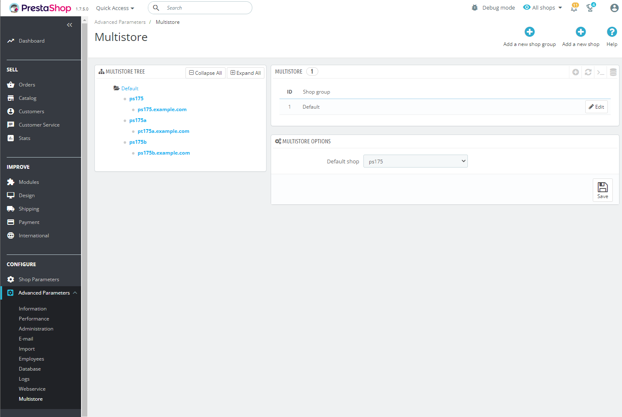Expand All in multistore tree
The height and width of the screenshot is (417, 622).
pos(246,73)
